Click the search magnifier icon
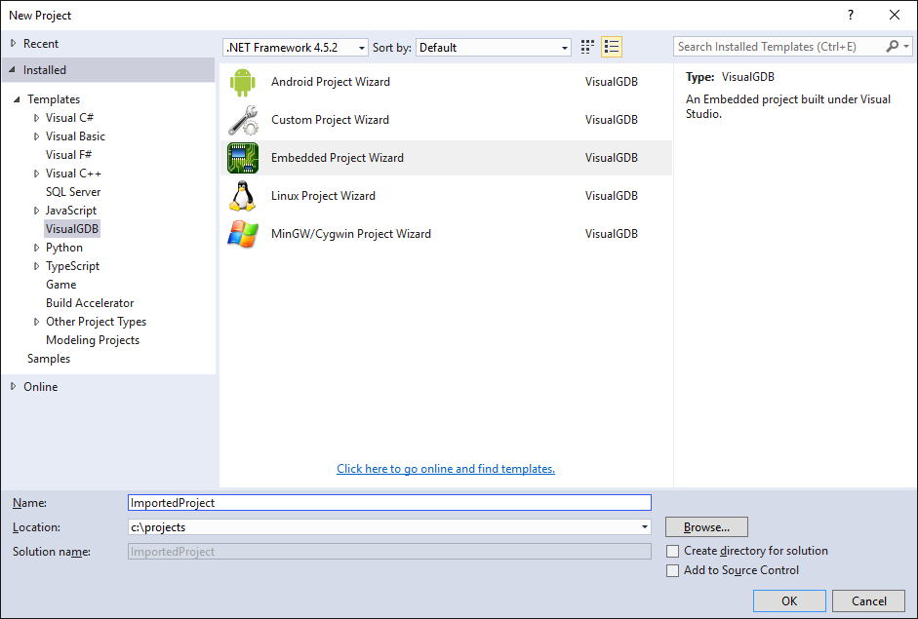Viewport: 918px width, 619px height. click(893, 46)
